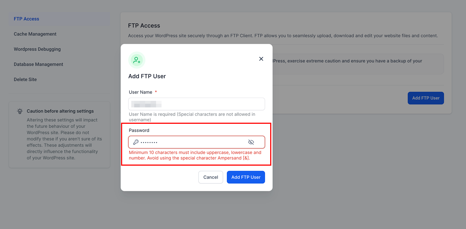Close the Add FTP User dialog

261,59
